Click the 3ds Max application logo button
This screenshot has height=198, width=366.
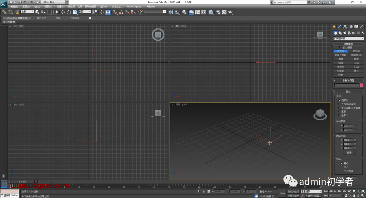3,3
